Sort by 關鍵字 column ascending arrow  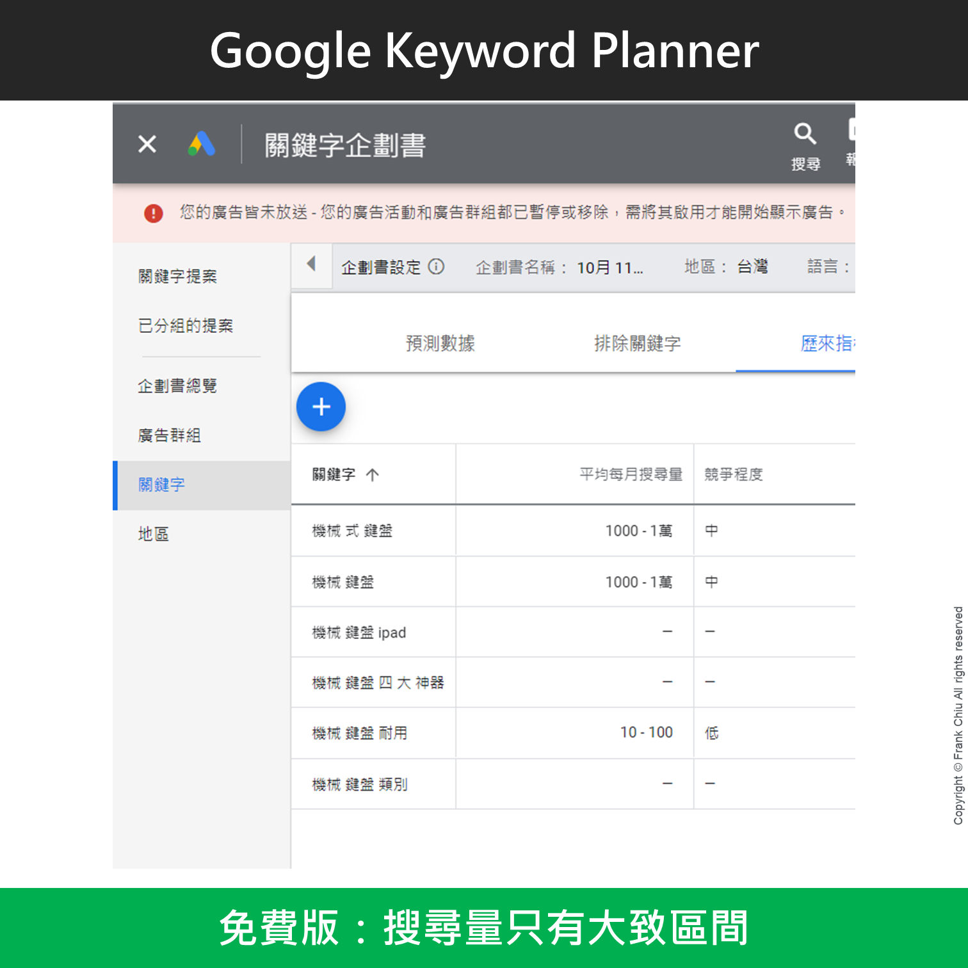tap(373, 474)
